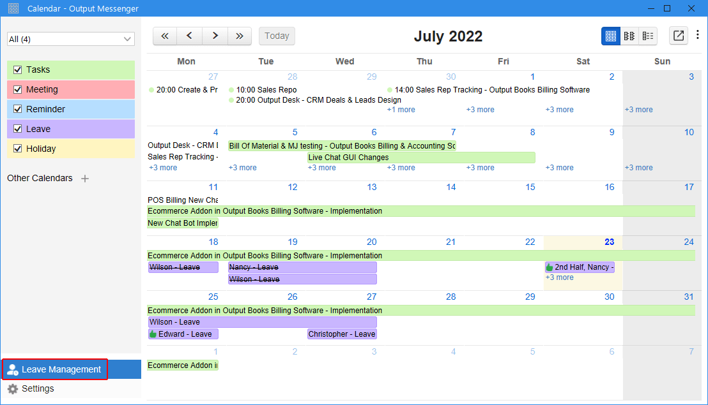Select the Holiday yellow color row
The width and height of the screenshot is (708, 405).
click(71, 149)
